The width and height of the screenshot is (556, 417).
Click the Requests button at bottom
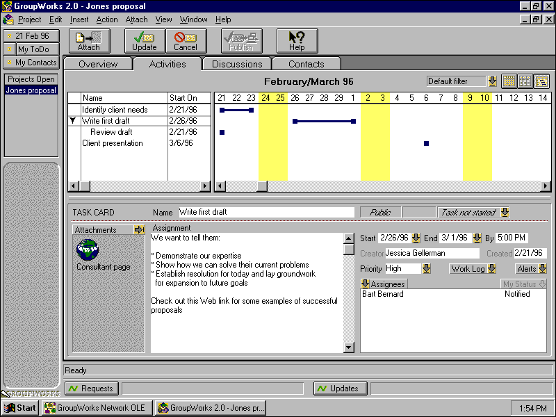pyautogui.click(x=92, y=389)
